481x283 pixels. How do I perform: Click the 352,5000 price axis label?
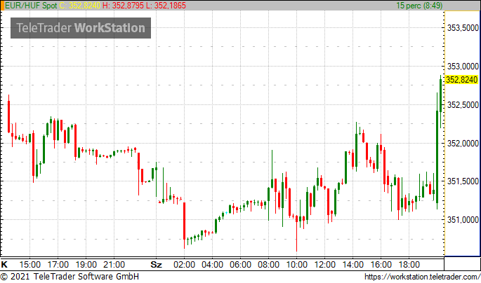[x=463, y=105]
